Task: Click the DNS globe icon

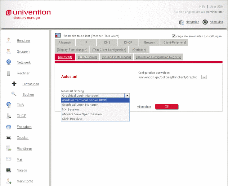Action: coord(9,105)
